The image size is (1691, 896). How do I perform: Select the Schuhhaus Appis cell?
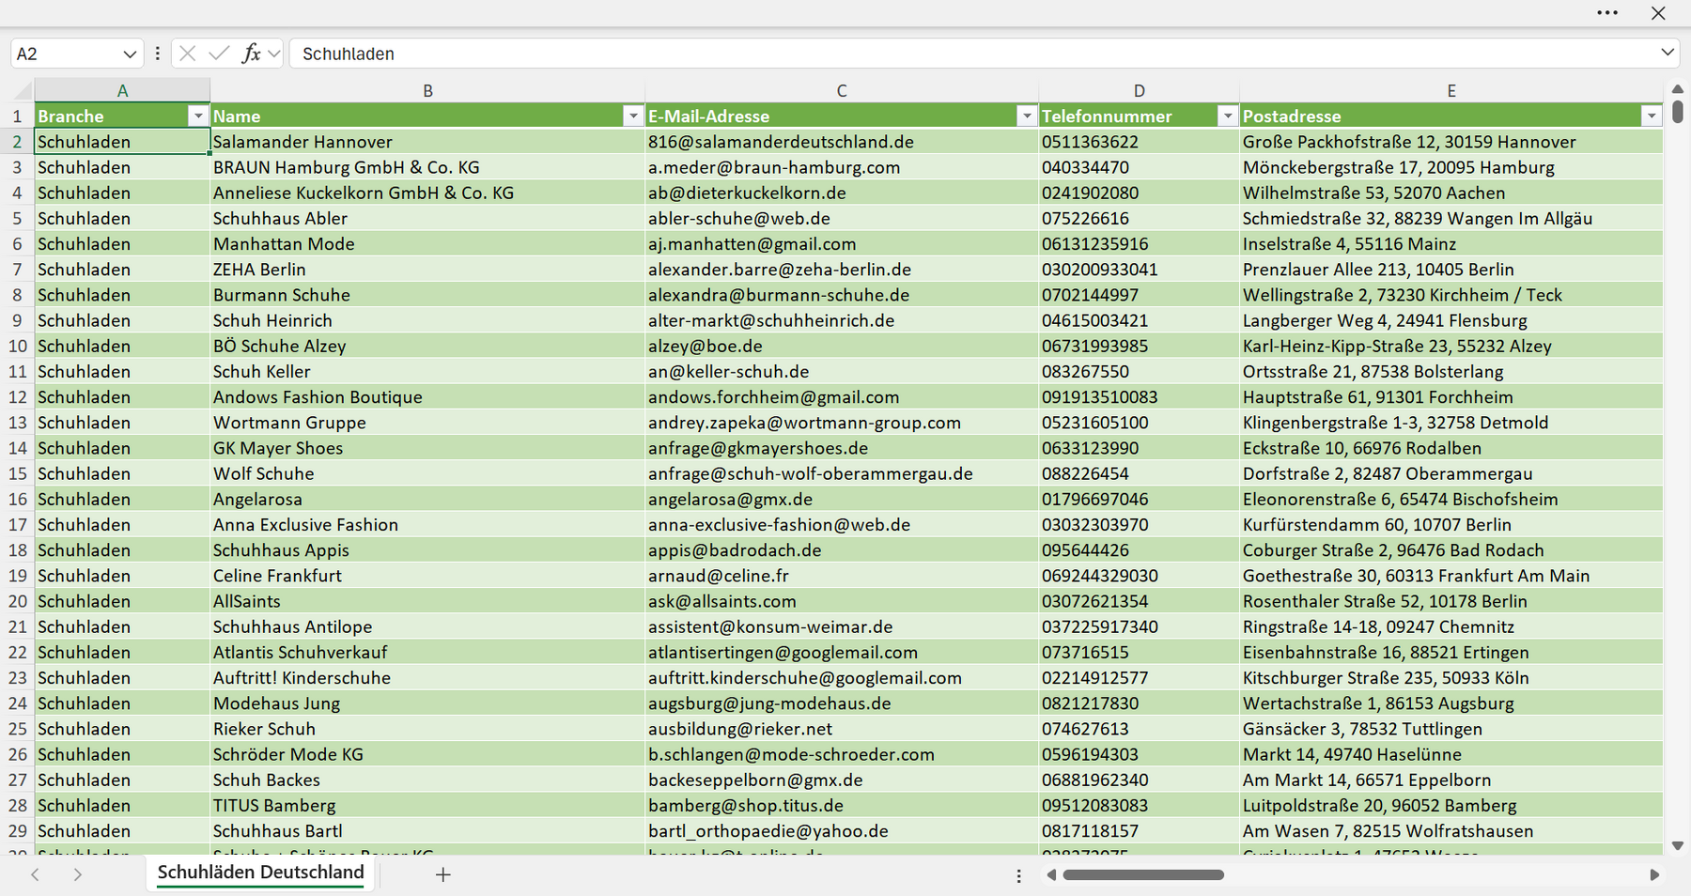coord(427,550)
